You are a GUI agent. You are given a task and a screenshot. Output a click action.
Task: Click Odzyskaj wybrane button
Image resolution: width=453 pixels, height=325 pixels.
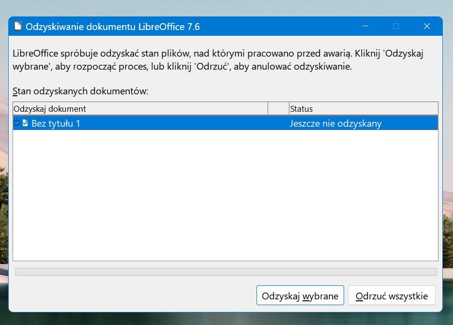tap(300, 295)
